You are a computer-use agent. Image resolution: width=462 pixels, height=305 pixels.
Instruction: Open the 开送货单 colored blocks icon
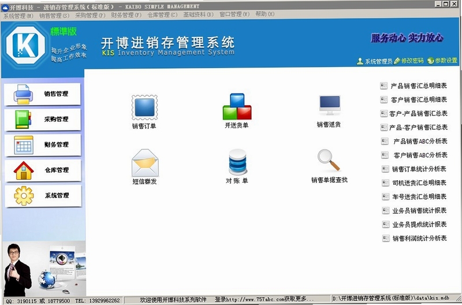click(x=237, y=106)
